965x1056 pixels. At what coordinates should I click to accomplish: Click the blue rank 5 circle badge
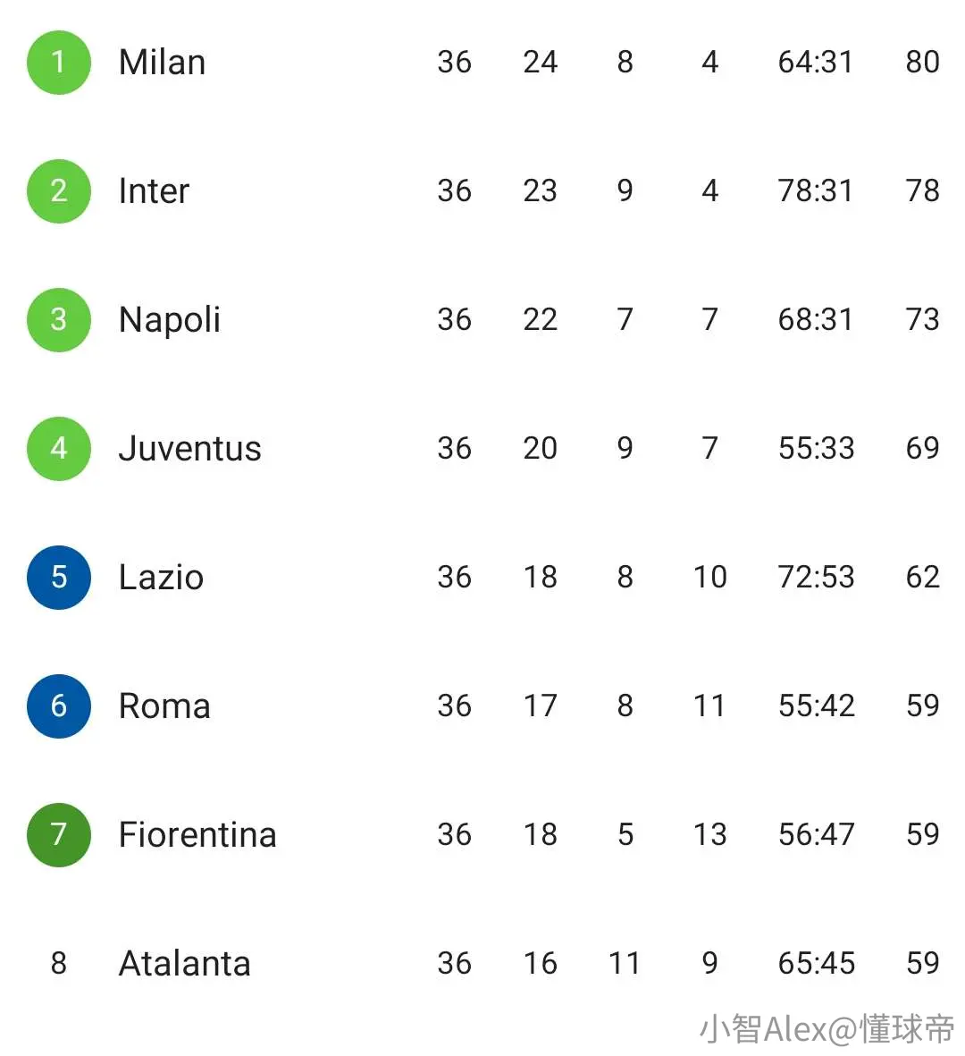coord(59,577)
